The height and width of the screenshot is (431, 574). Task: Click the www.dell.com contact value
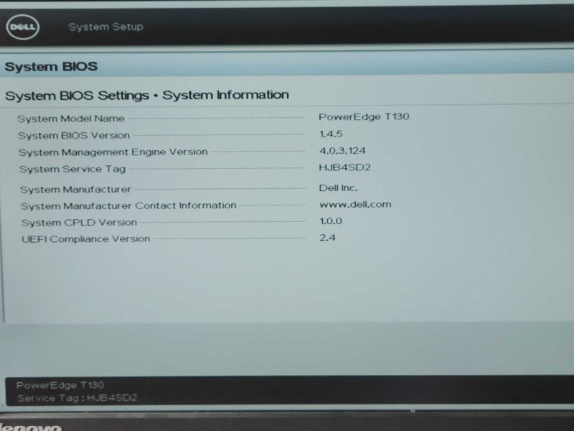pyautogui.click(x=355, y=205)
